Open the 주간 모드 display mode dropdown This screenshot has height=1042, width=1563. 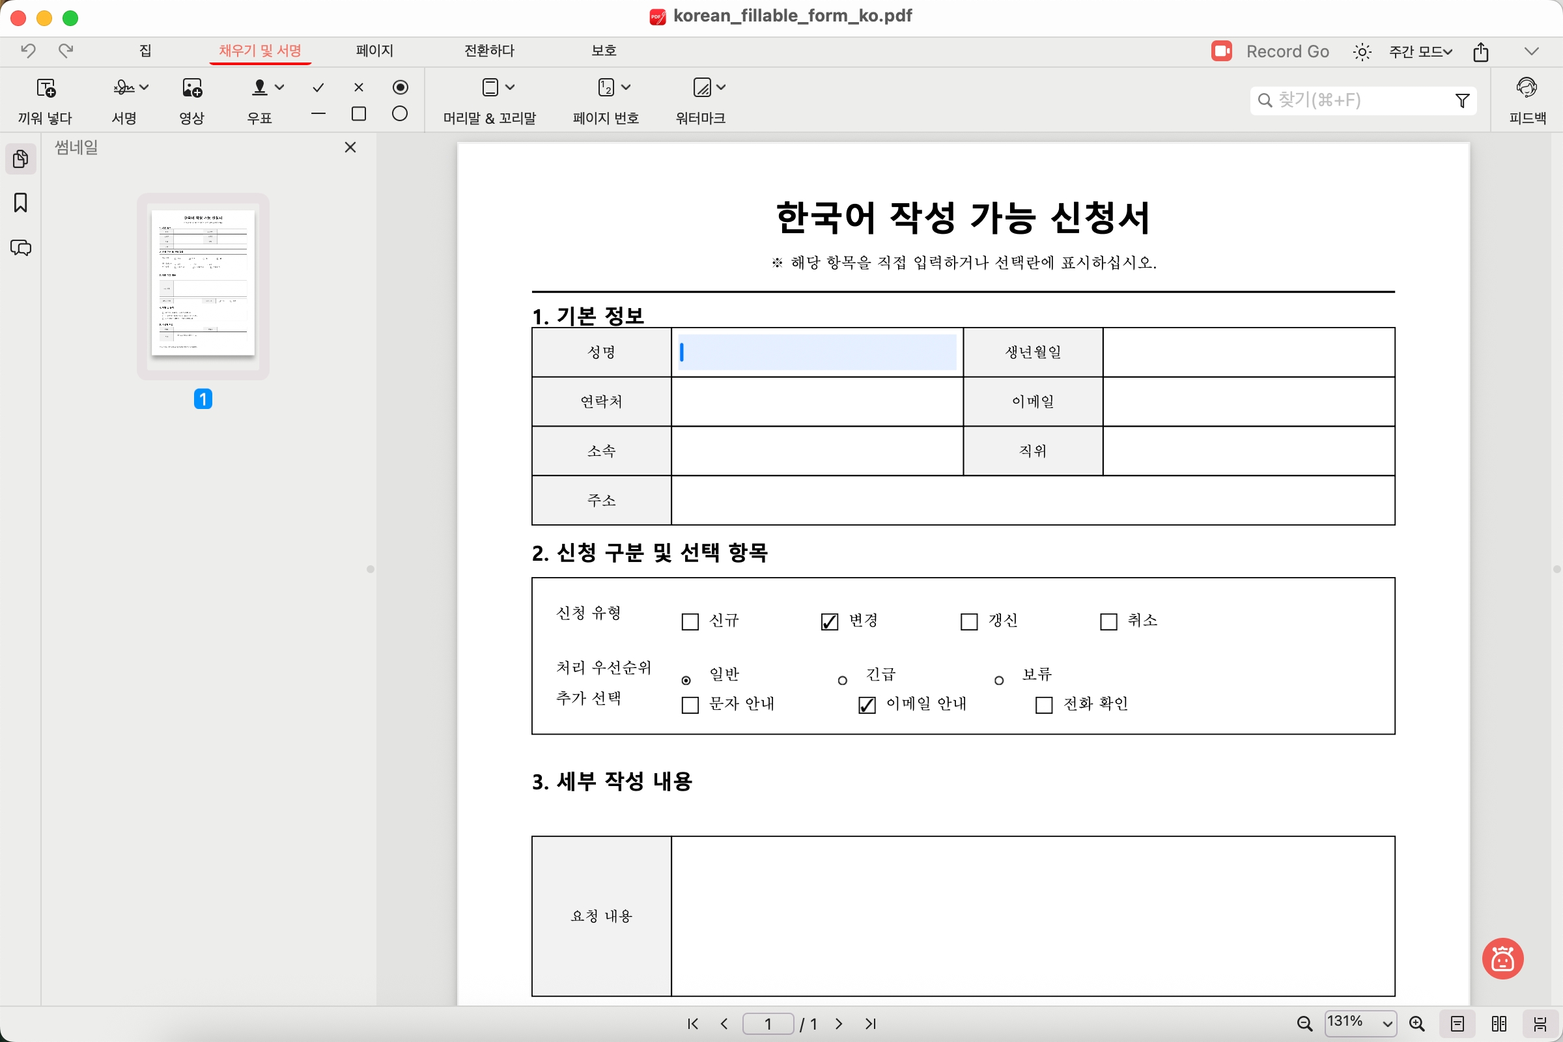click(x=1421, y=52)
